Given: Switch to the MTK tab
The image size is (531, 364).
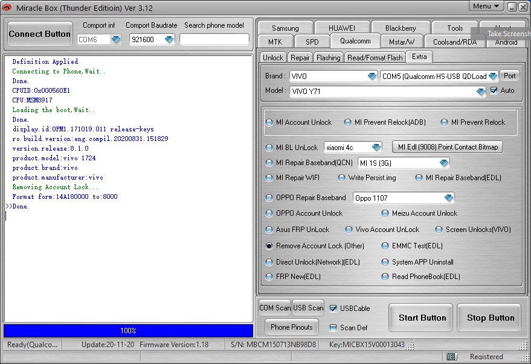Looking at the screenshot, I should tap(275, 42).
